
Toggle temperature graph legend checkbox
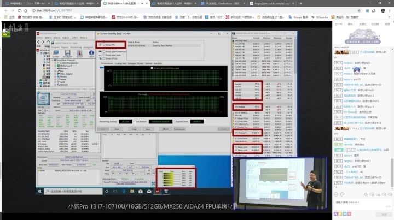[x=152, y=68]
